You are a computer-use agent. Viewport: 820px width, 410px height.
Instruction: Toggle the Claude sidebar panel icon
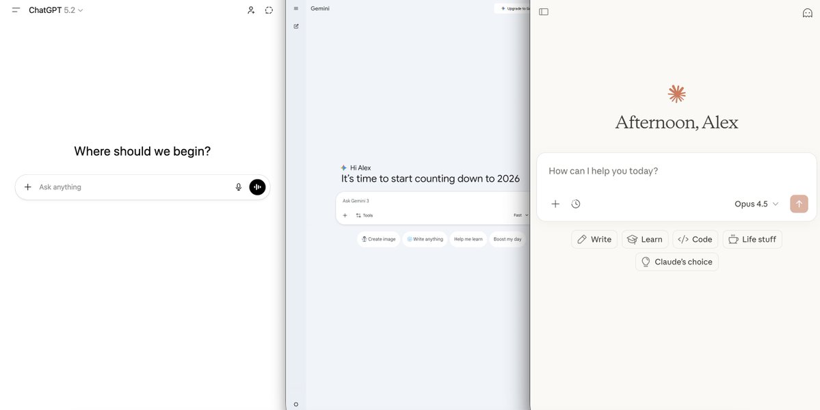click(543, 12)
